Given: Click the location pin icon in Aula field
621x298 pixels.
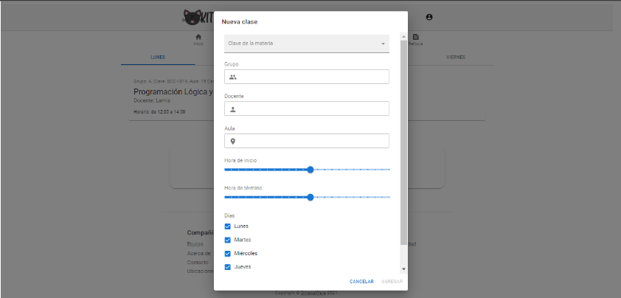Looking at the screenshot, I should [233, 141].
